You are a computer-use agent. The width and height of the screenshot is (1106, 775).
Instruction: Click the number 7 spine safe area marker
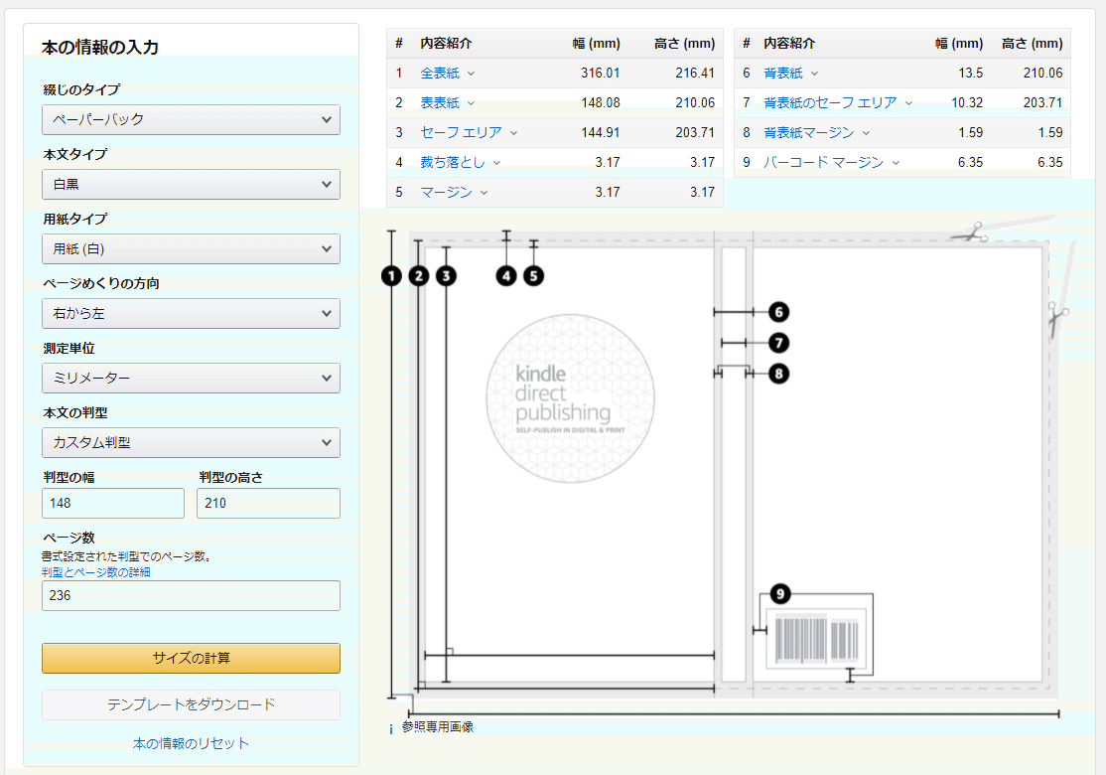(x=778, y=343)
